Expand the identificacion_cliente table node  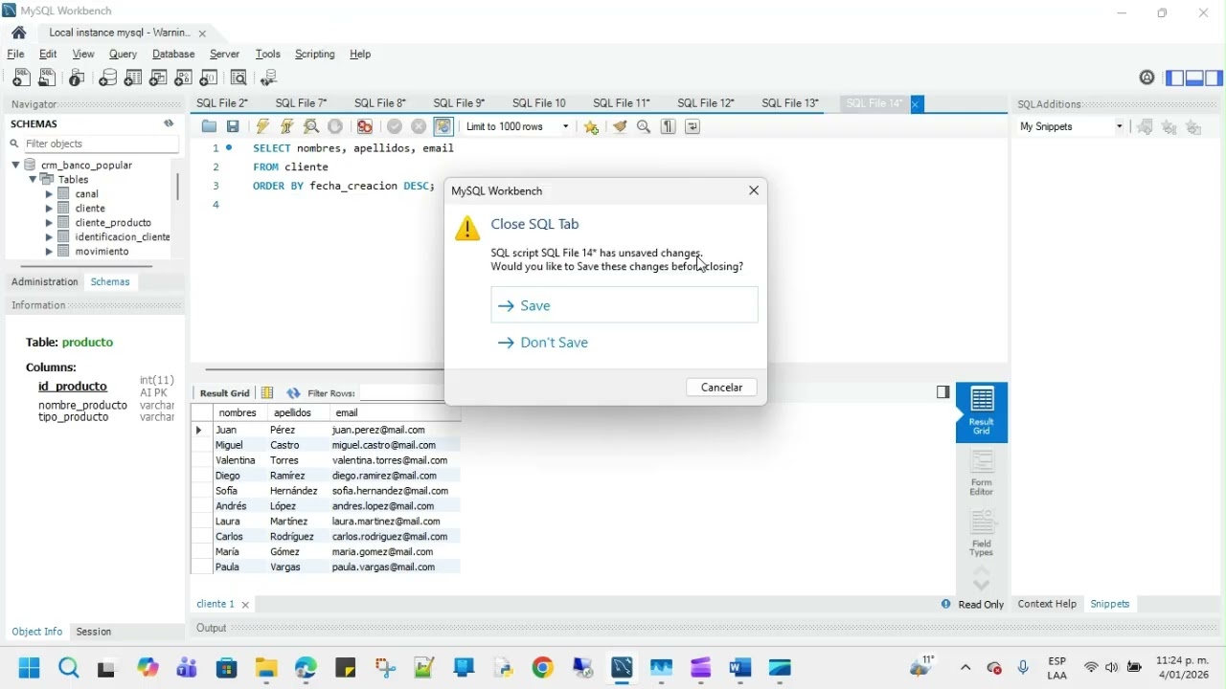(49, 236)
